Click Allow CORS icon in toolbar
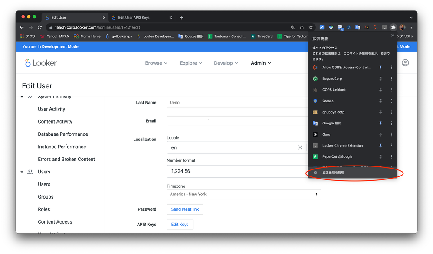The width and height of the screenshot is (433, 254). coord(375,27)
